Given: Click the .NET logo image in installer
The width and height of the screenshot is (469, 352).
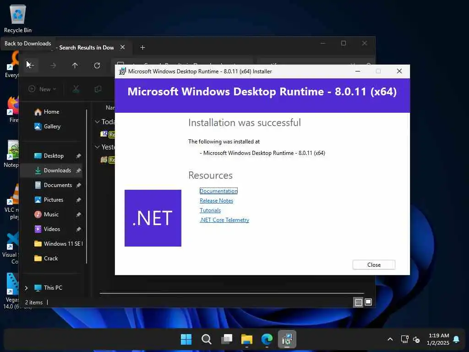Looking at the screenshot, I should pos(153,218).
